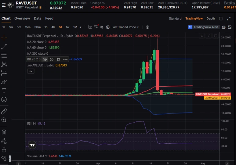This screenshot has height=165, width=236.
Task: Set the 4h timeframe
Action: click(53, 27)
